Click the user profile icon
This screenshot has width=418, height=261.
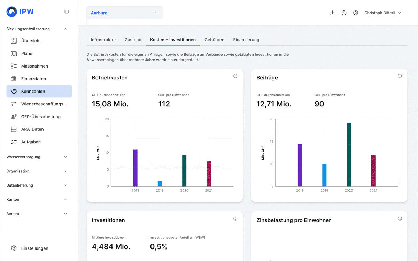(355, 13)
